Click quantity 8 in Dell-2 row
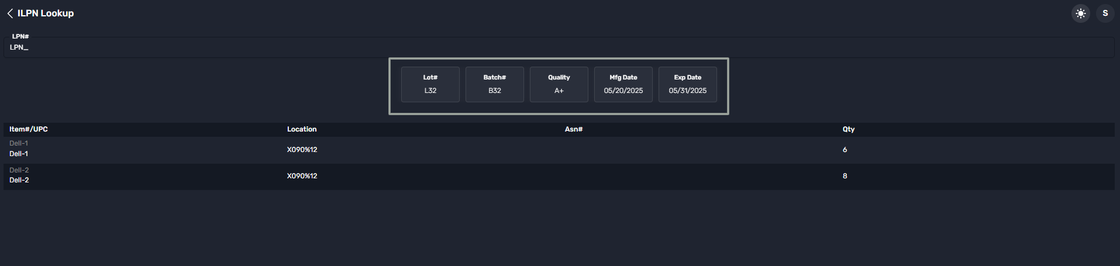The width and height of the screenshot is (1120, 266). coord(845,176)
